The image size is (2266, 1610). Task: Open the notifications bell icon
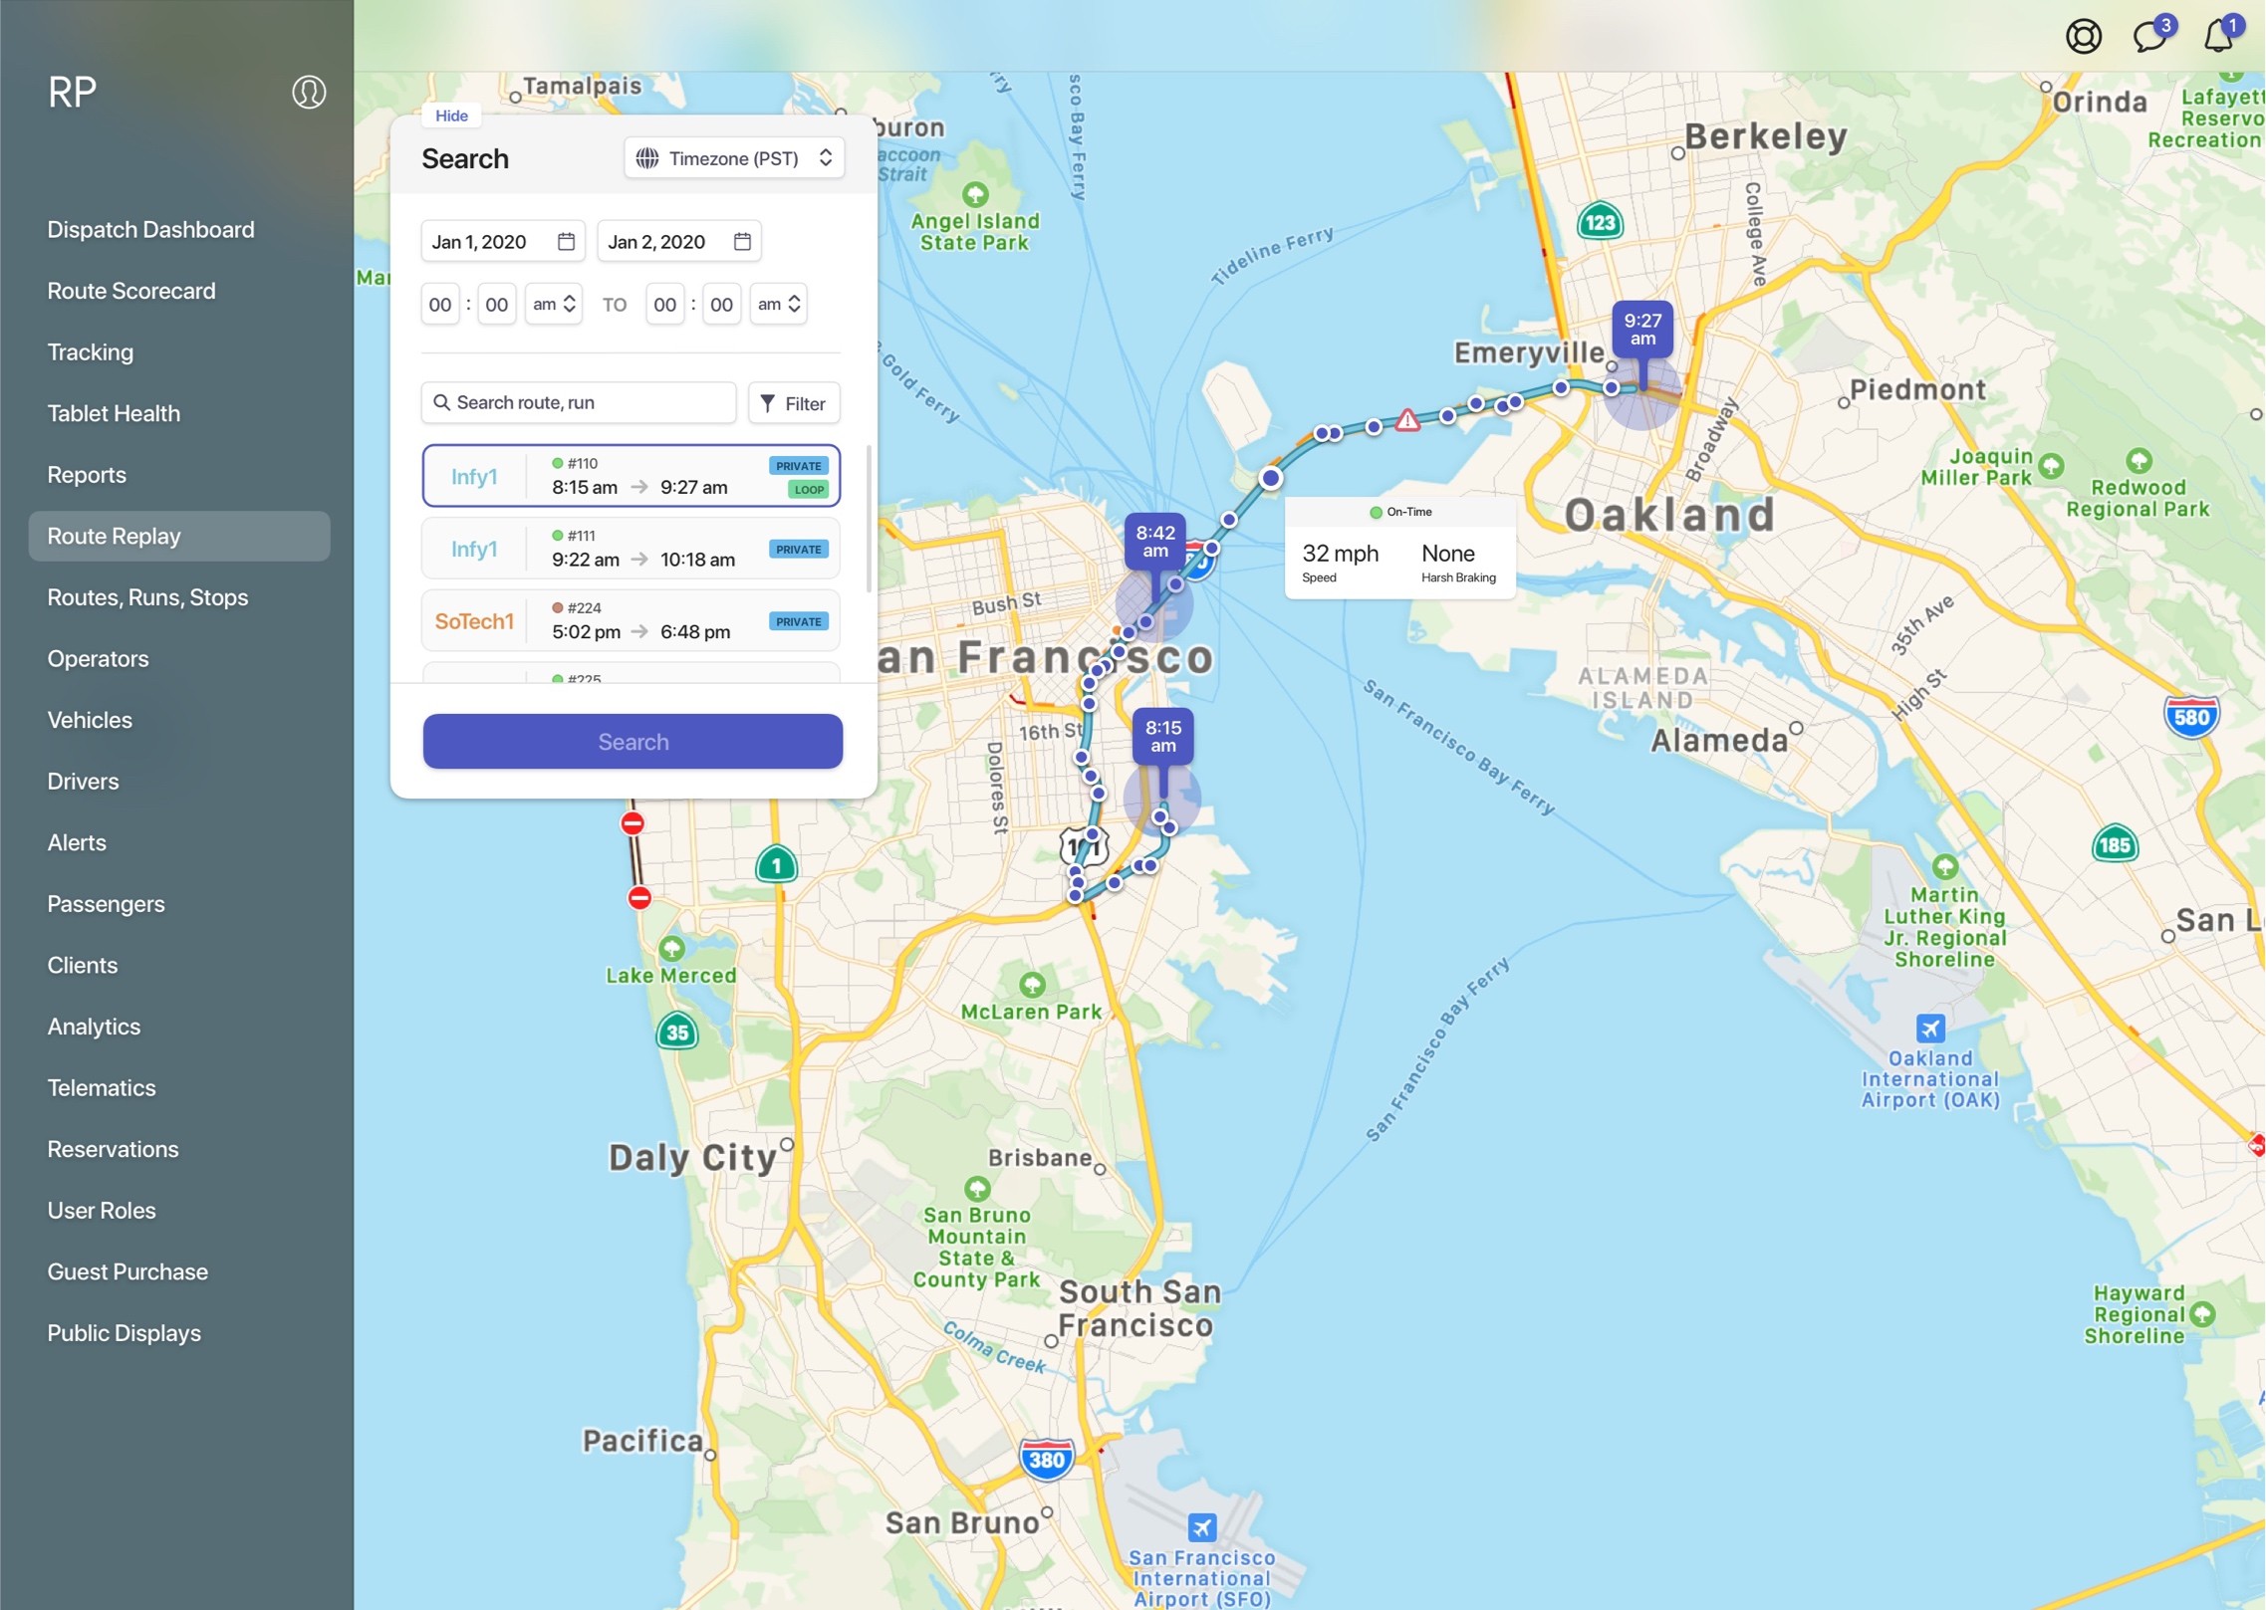pos(2217,37)
